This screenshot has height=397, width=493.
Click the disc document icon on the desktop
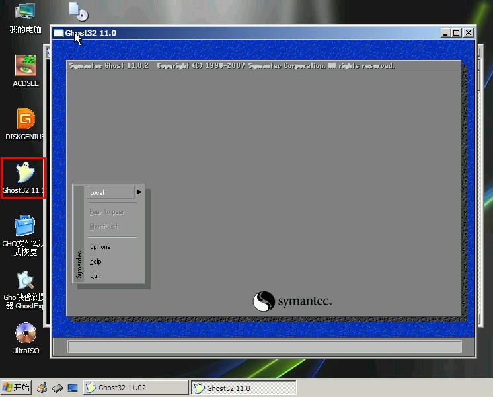click(x=78, y=11)
